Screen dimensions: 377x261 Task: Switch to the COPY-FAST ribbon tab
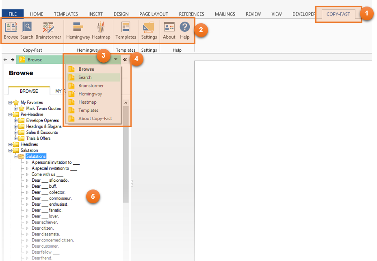click(338, 14)
